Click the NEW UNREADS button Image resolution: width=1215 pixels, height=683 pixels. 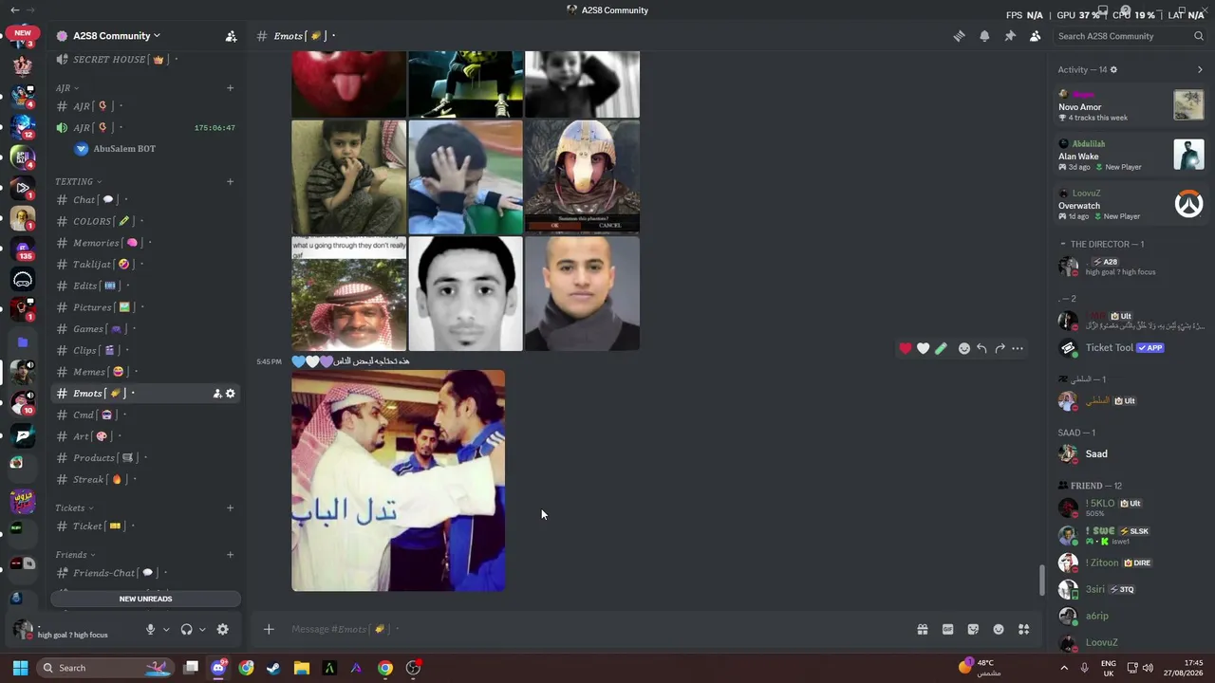[x=145, y=599]
